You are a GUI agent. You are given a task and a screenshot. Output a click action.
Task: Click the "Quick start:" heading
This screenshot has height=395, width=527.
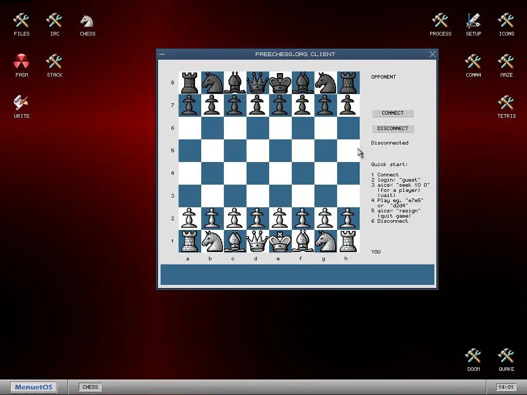389,165
